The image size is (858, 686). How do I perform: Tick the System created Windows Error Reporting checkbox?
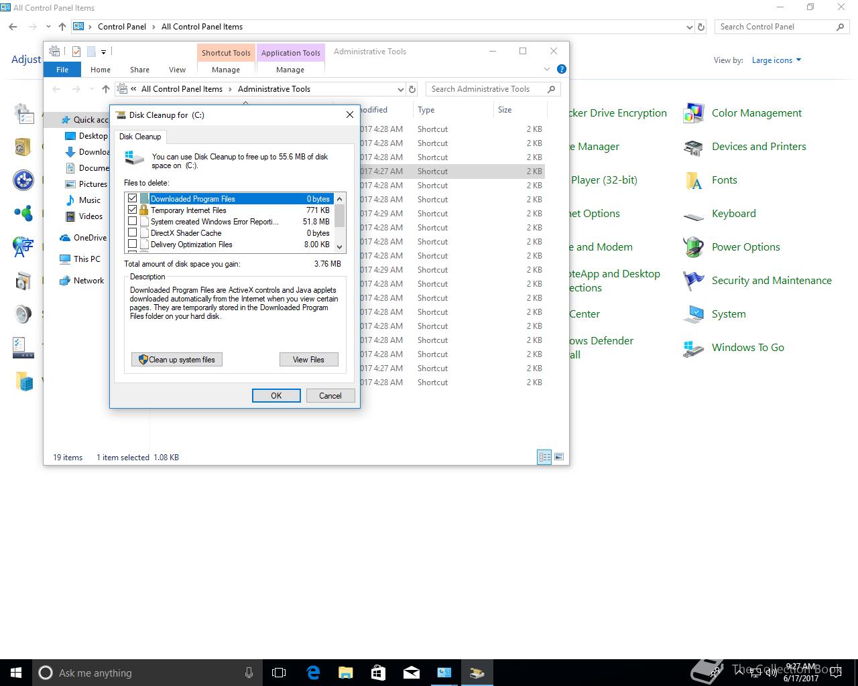pyautogui.click(x=132, y=221)
